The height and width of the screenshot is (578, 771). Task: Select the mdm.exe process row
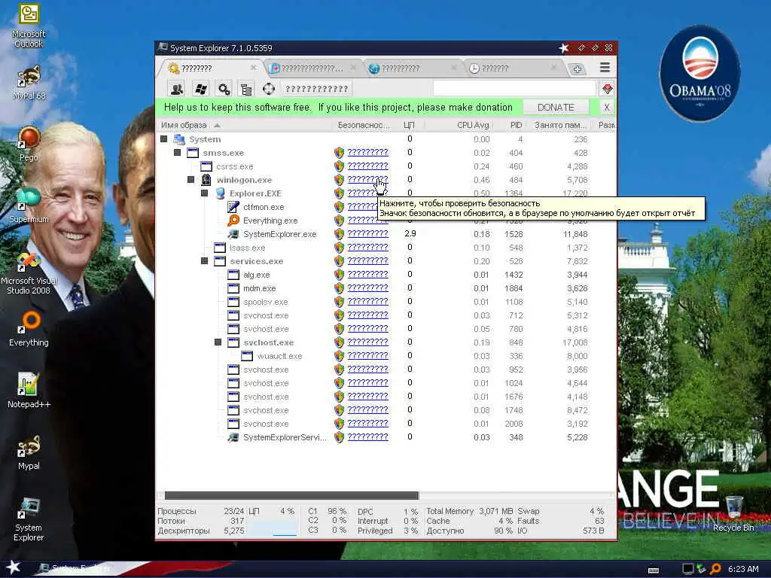point(386,288)
